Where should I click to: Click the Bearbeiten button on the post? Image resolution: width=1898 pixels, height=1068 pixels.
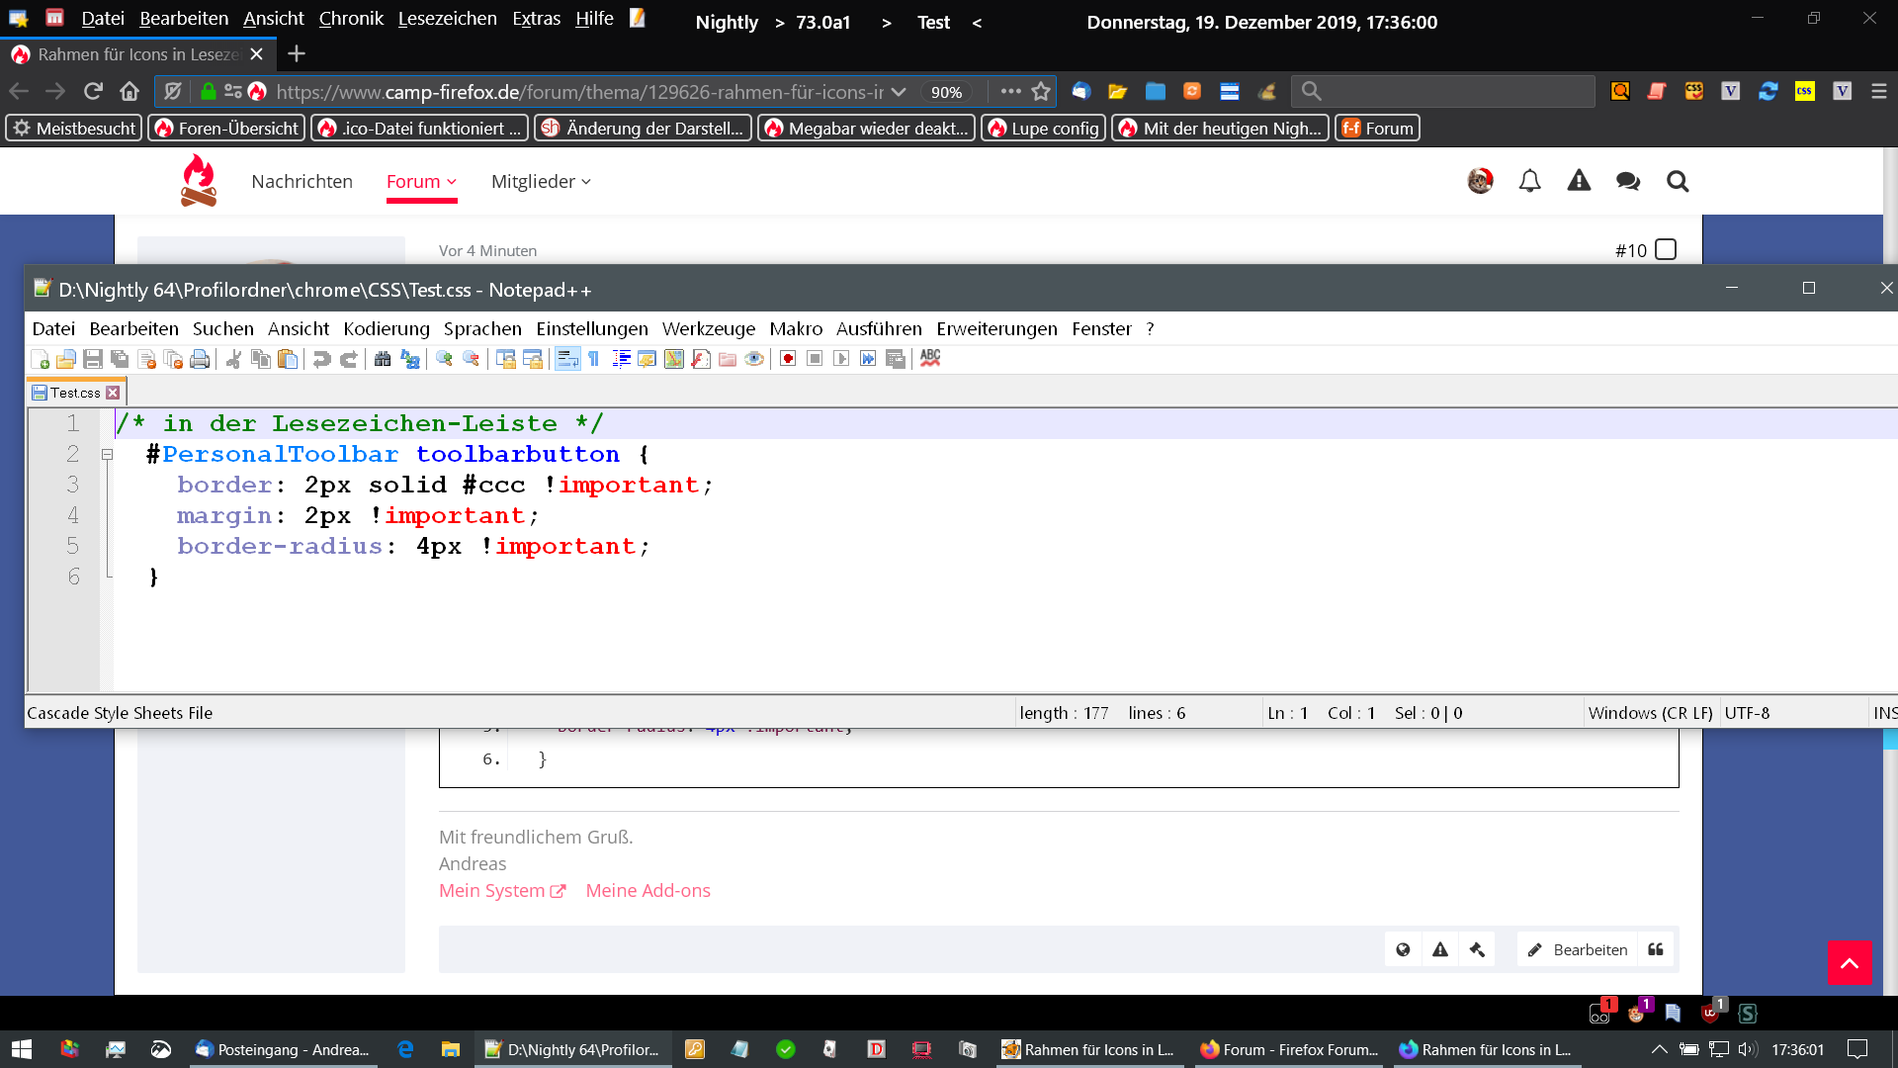pyautogui.click(x=1578, y=949)
